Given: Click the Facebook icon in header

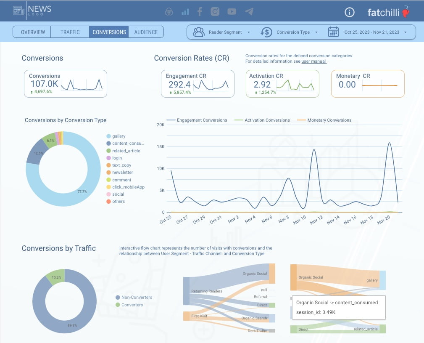Looking at the screenshot, I should pos(200,12).
